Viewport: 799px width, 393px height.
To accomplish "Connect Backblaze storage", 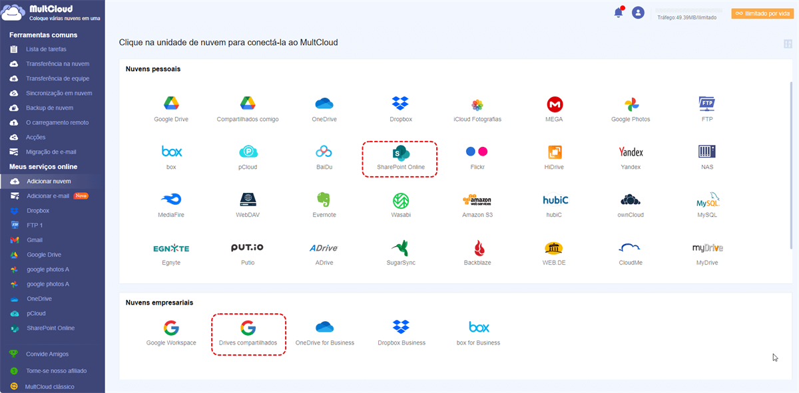I will point(477,253).
